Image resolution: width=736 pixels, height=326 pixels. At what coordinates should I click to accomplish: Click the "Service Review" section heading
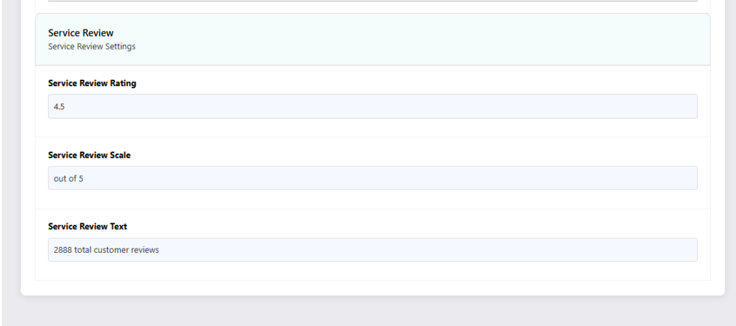coord(80,33)
